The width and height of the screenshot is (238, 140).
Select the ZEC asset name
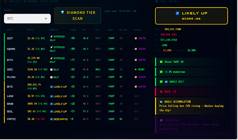tap(10, 69)
